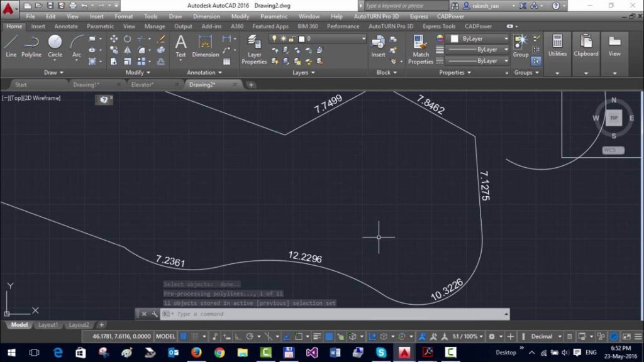
Task: Expand the Layers panel
Action: click(304, 73)
